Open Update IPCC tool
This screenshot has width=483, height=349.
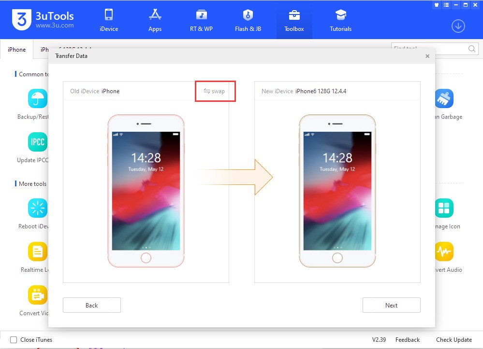(38, 142)
